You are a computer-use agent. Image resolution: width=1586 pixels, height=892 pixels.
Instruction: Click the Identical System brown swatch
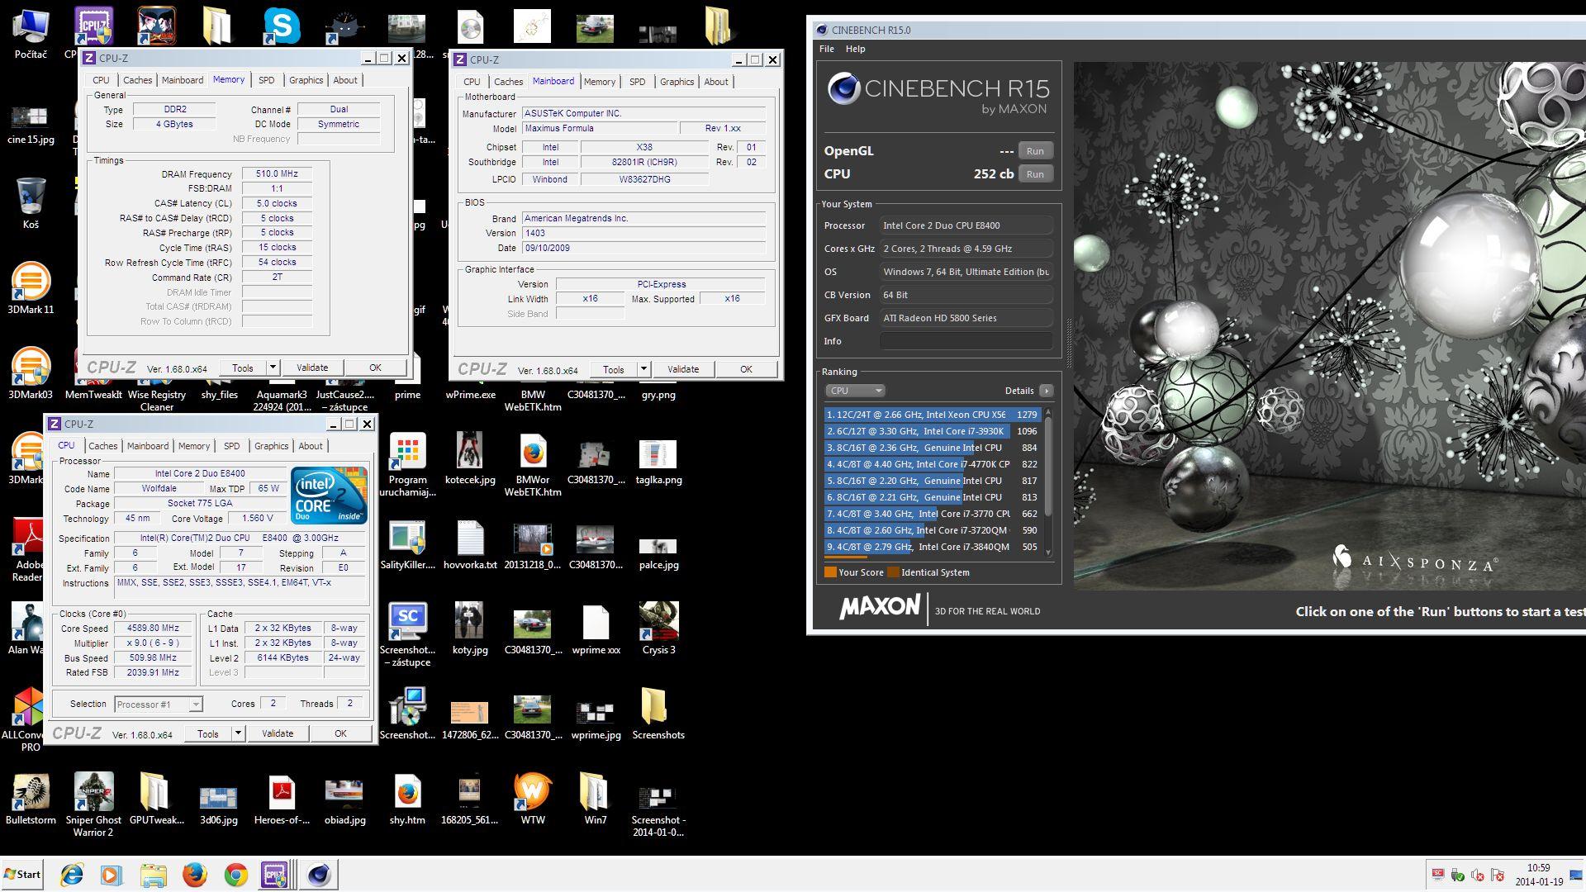pos(893,572)
